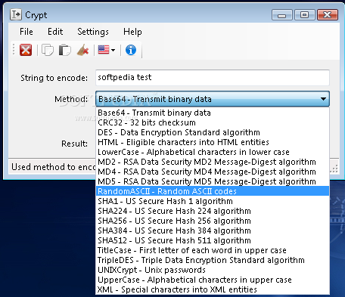Open the language flag dropdown arrow
This screenshot has height=297, width=345.
(113, 50)
